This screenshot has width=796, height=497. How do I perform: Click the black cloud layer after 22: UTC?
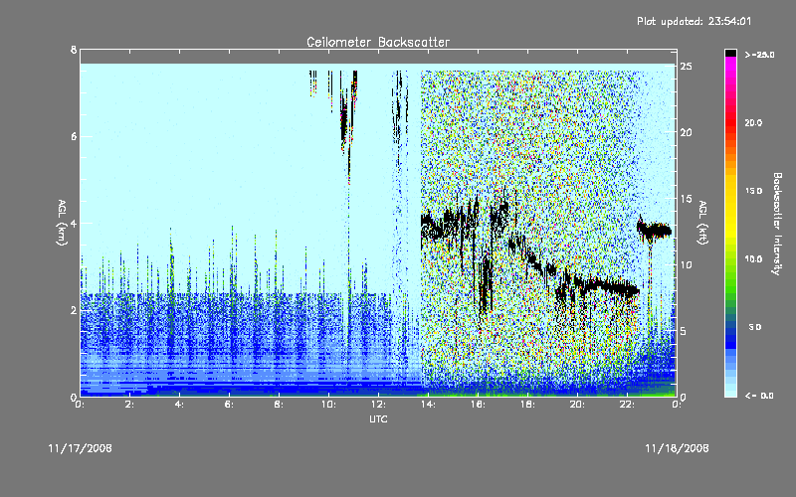pos(655,231)
